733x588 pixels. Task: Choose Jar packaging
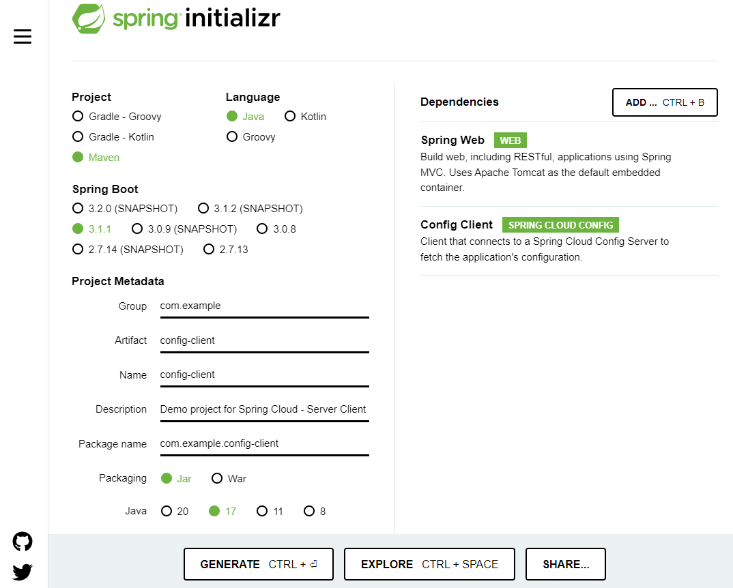[176, 479]
